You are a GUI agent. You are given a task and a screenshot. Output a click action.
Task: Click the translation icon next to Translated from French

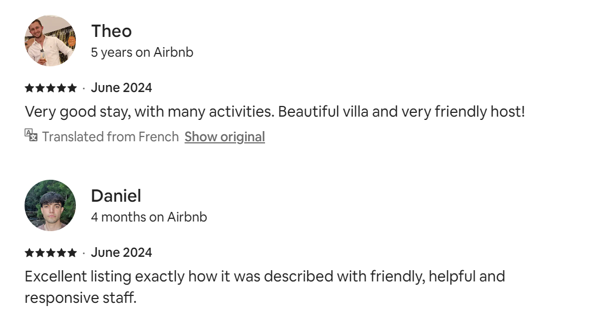click(x=31, y=135)
